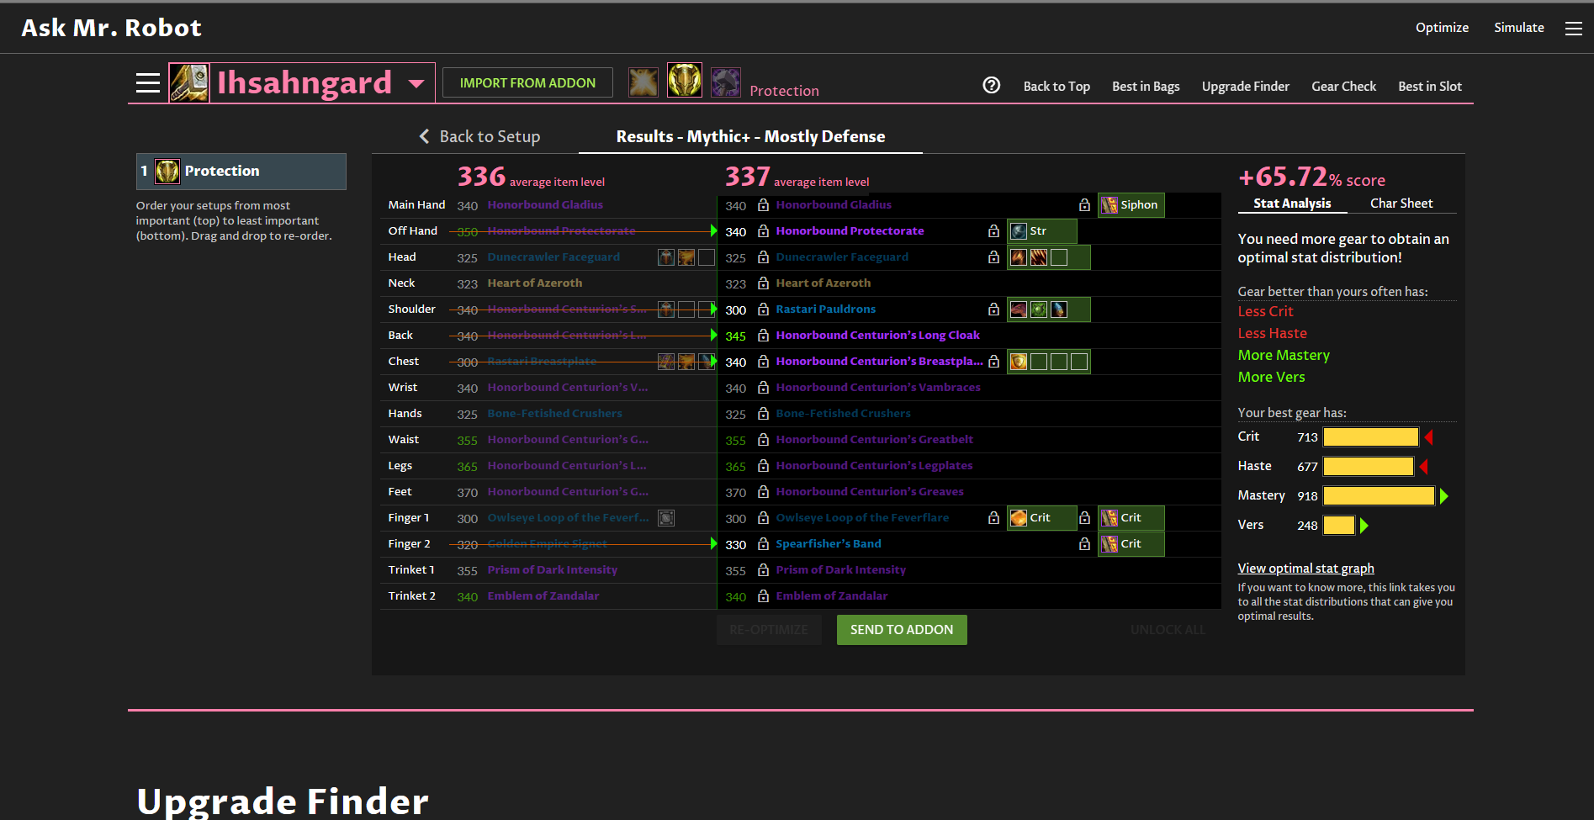Screen dimensions: 1594x820
Task: Click Bone-Fetished Crushers in optimized list
Action: tap(843, 414)
